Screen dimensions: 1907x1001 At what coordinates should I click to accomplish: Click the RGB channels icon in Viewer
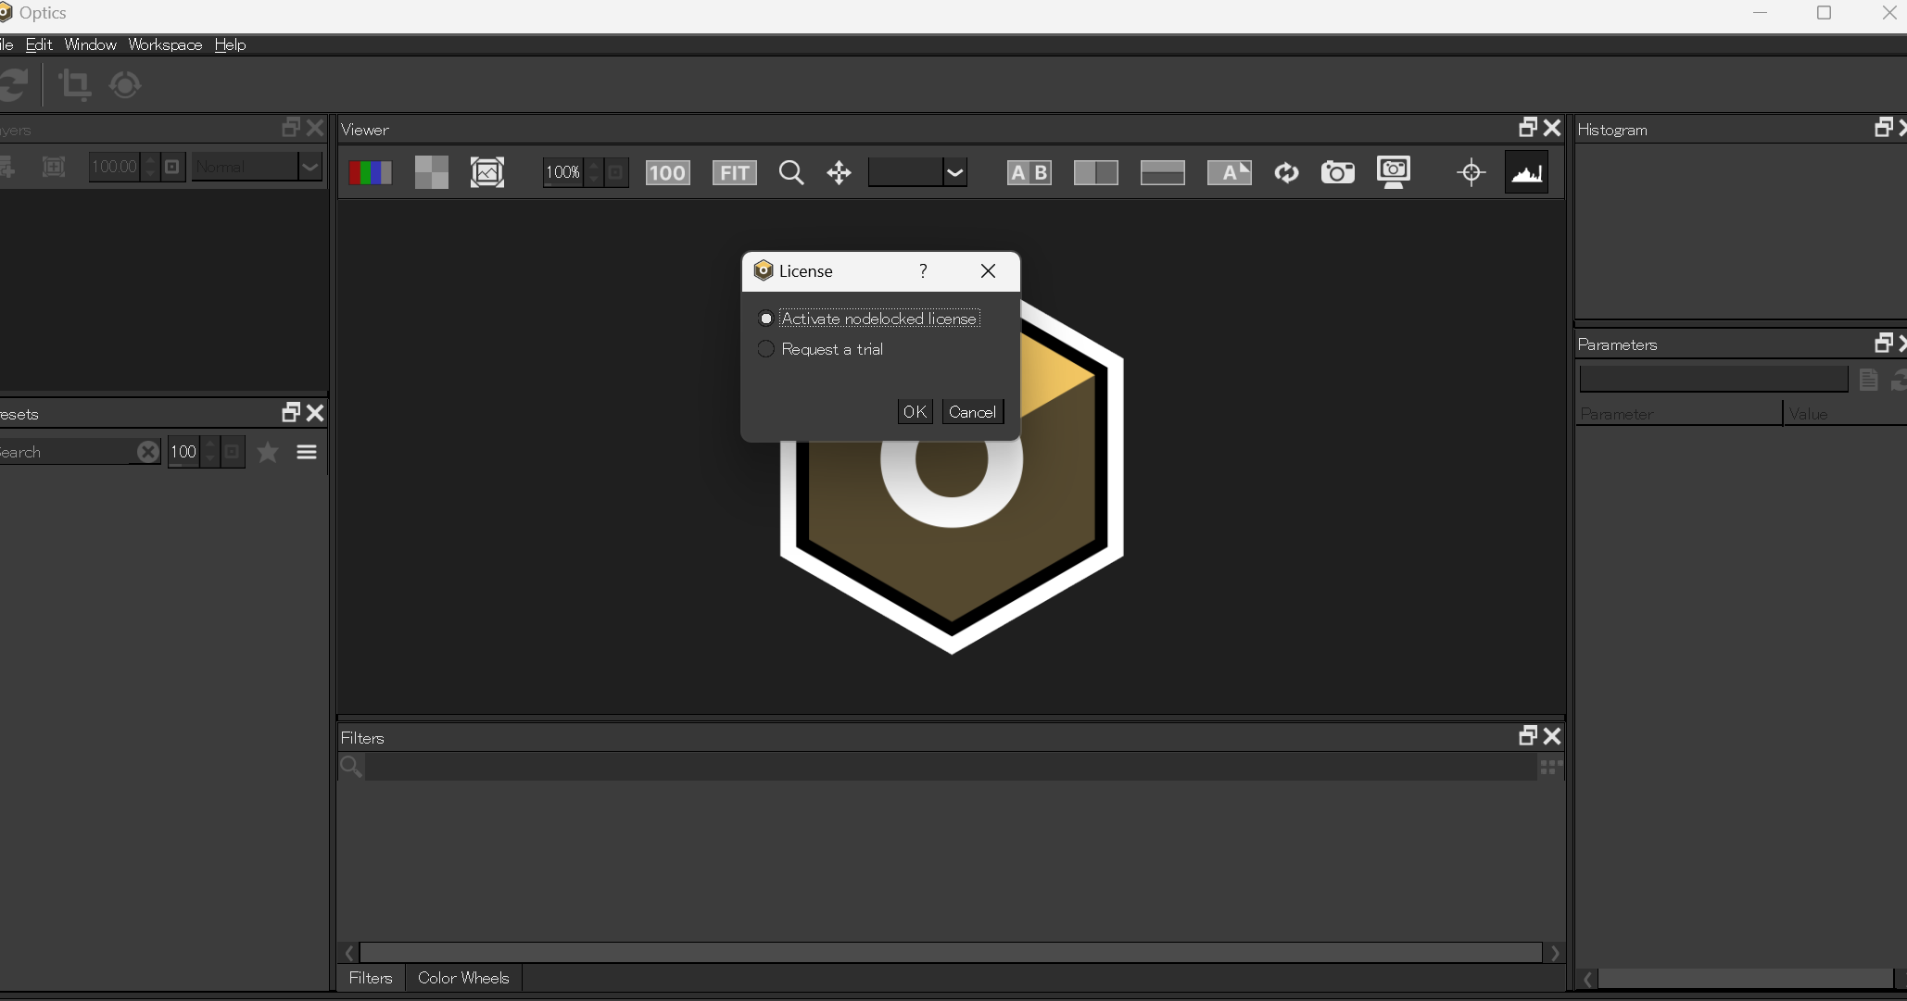[370, 172]
